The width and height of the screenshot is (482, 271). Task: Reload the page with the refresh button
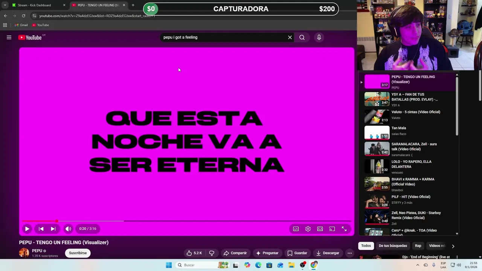click(x=23, y=16)
